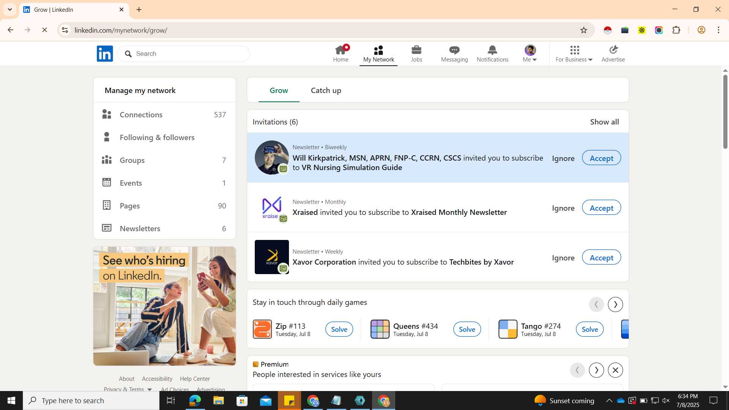Open the Messaging icon
The image size is (729, 410).
pos(454,54)
